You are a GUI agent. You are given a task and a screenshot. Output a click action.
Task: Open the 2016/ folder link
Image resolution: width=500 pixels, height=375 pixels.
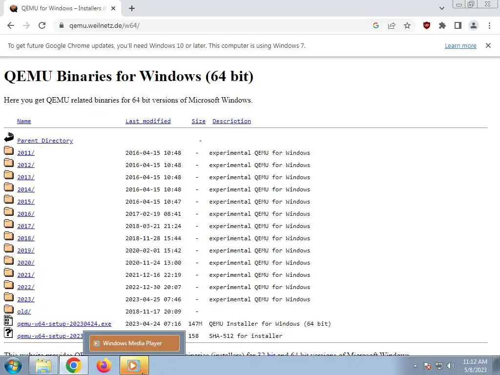tap(26, 214)
